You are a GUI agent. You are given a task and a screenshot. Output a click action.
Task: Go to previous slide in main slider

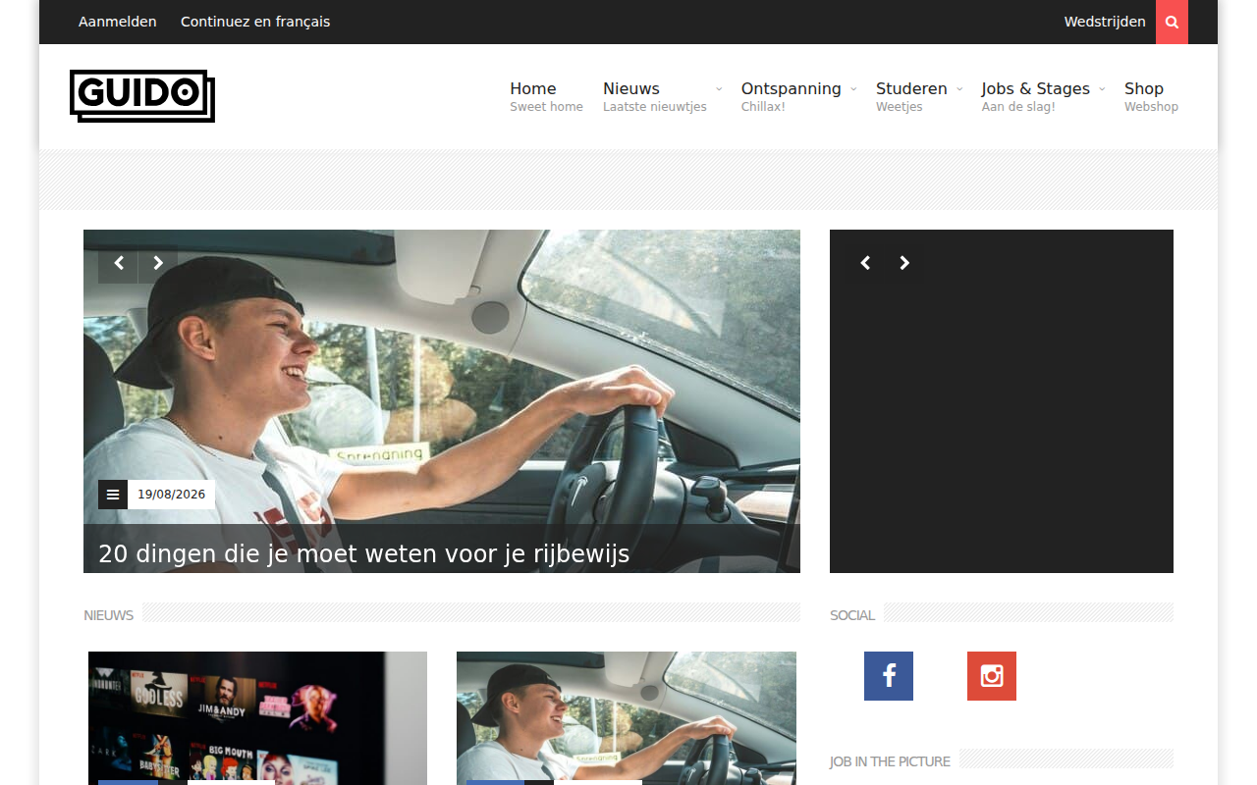pyautogui.click(x=119, y=263)
